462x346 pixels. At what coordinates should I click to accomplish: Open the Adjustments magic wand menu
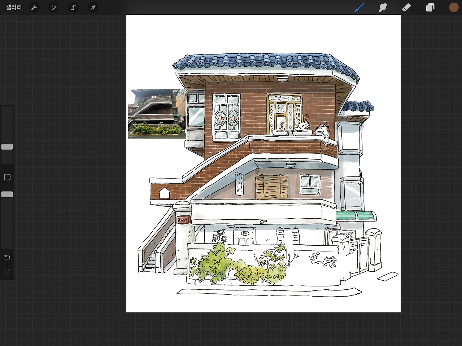click(x=54, y=7)
